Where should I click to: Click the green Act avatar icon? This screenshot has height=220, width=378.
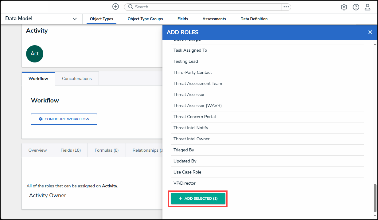[x=35, y=54]
